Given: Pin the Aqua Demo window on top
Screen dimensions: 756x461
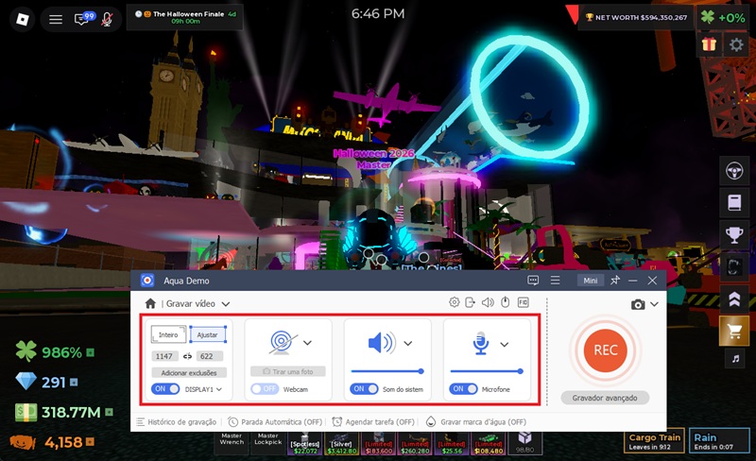Looking at the screenshot, I should coord(615,281).
